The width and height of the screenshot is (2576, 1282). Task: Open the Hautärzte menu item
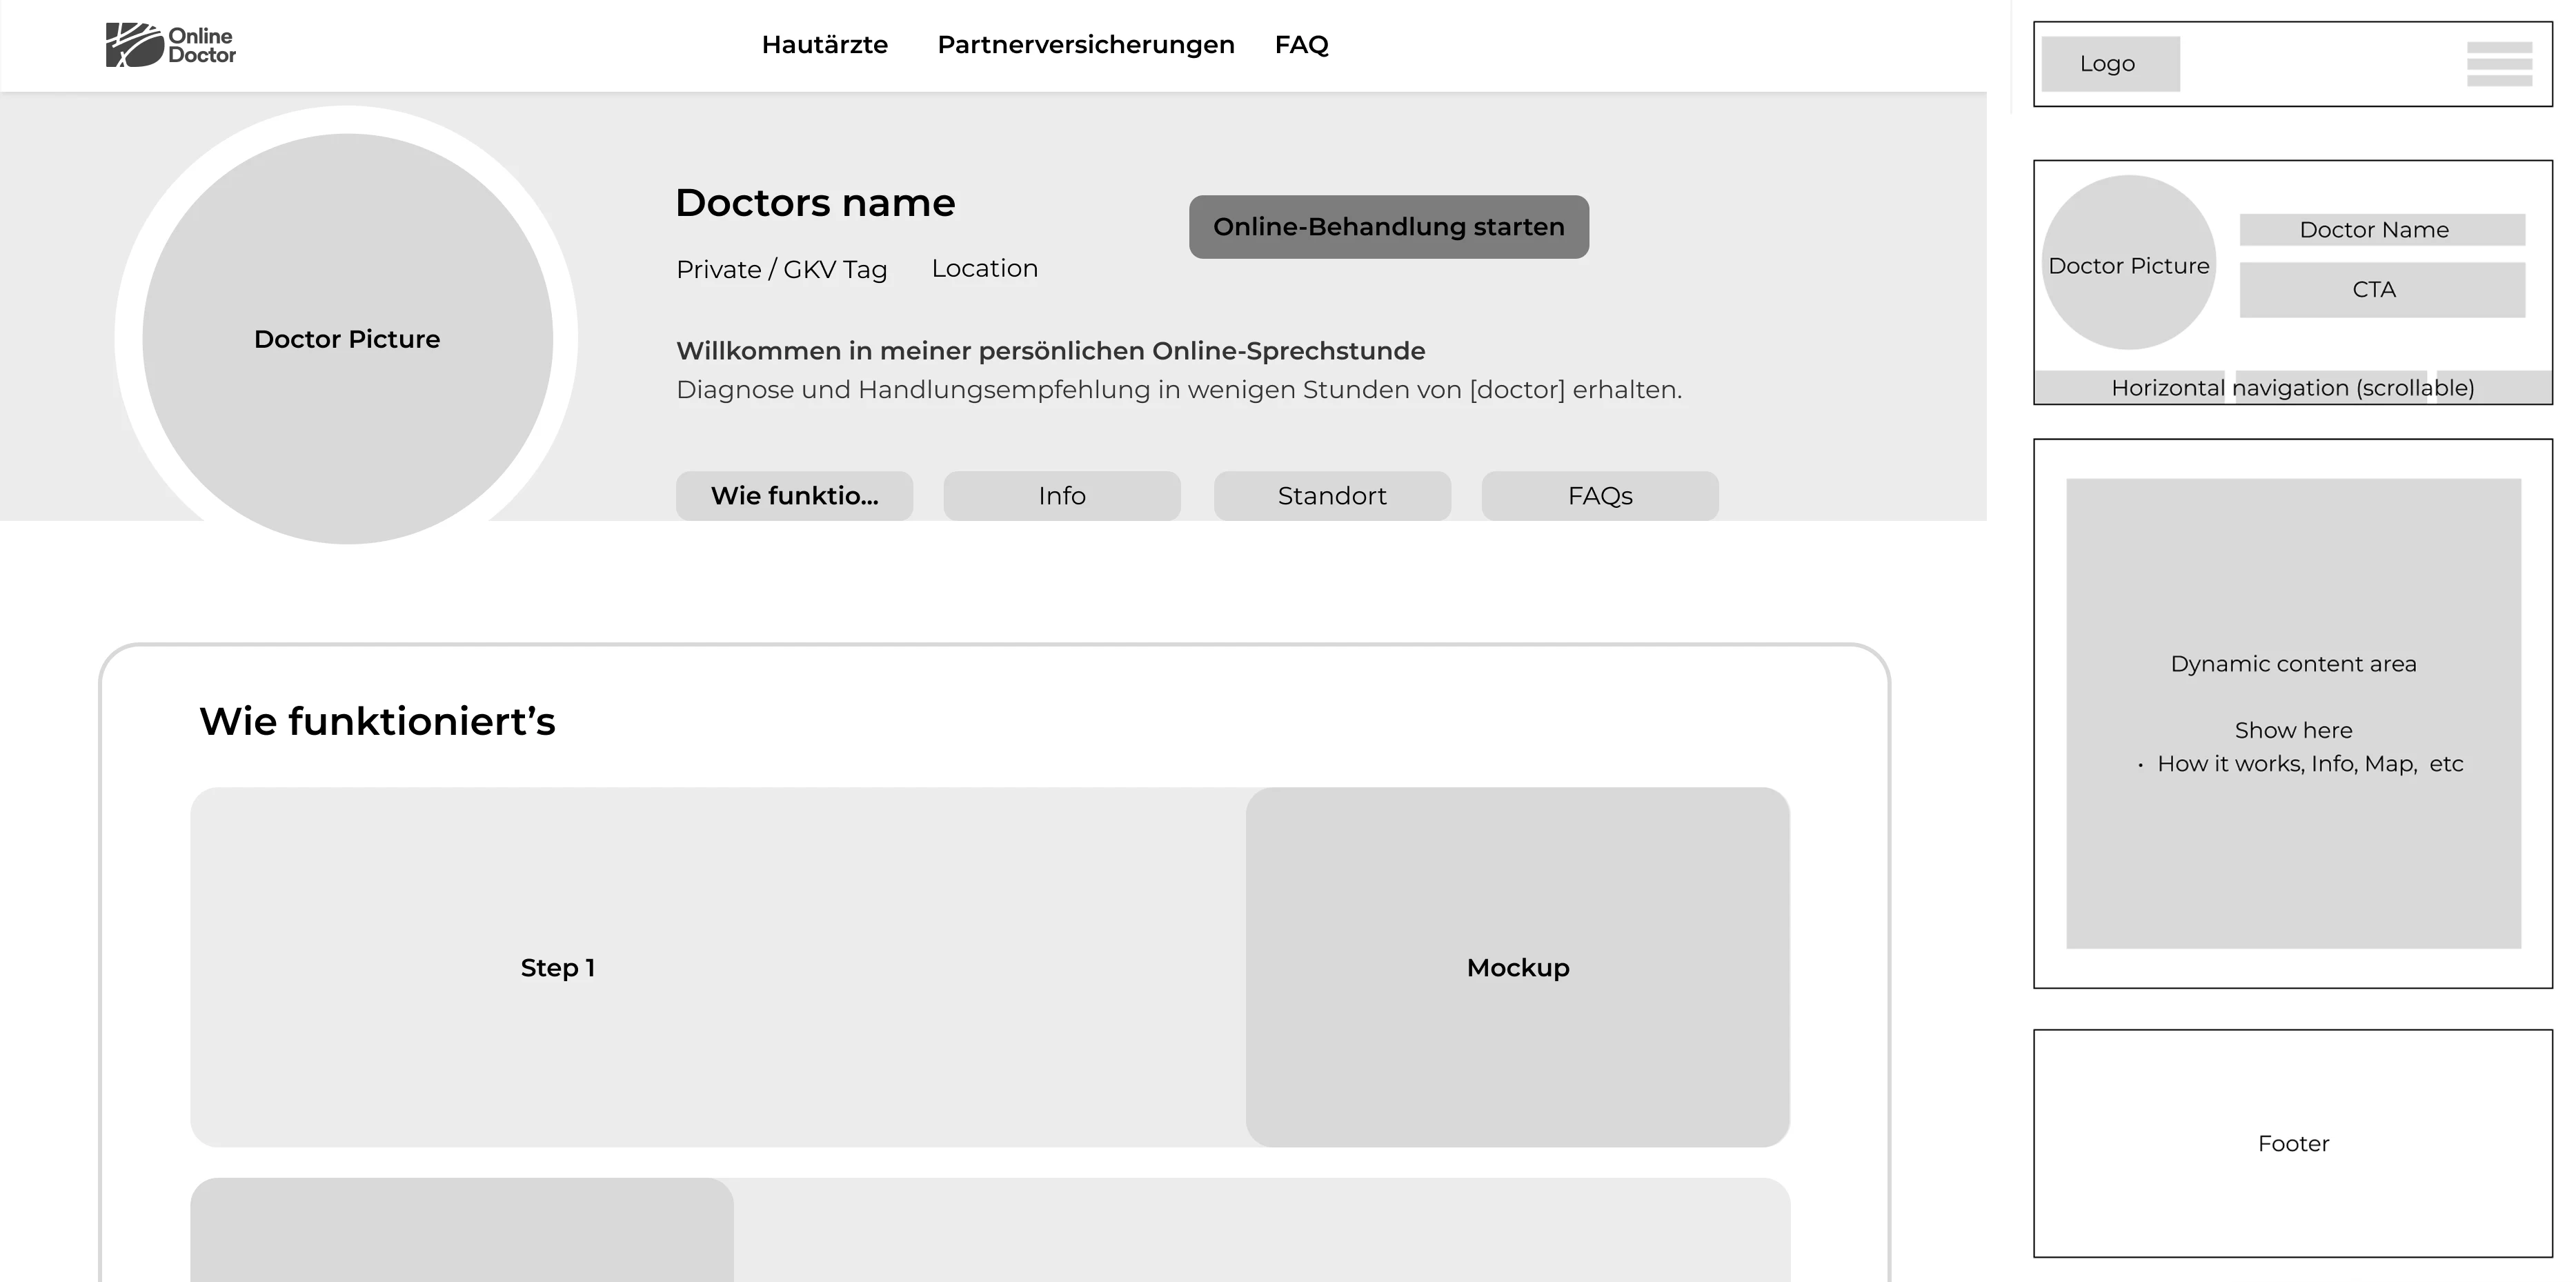click(824, 44)
